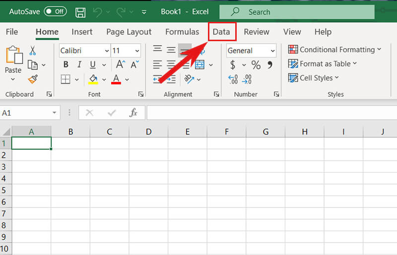Open Customize Quick Access Toolbar dropdown
The image size is (397, 255).
(x=144, y=12)
